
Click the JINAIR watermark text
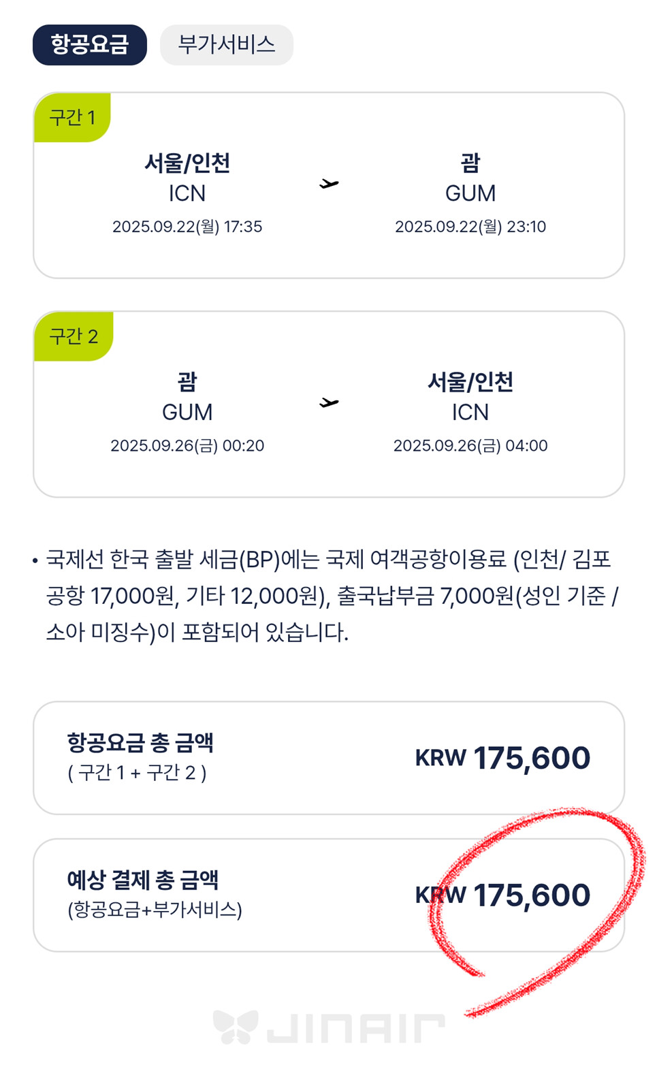click(x=355, y=1028)
